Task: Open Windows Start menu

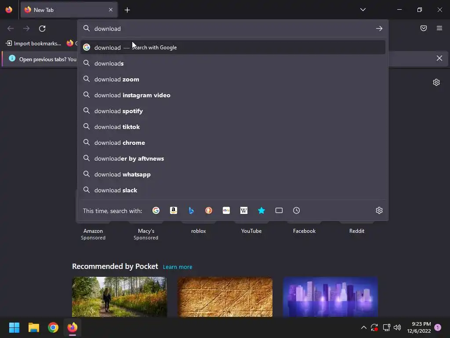Action: click(x=14, y=327)
